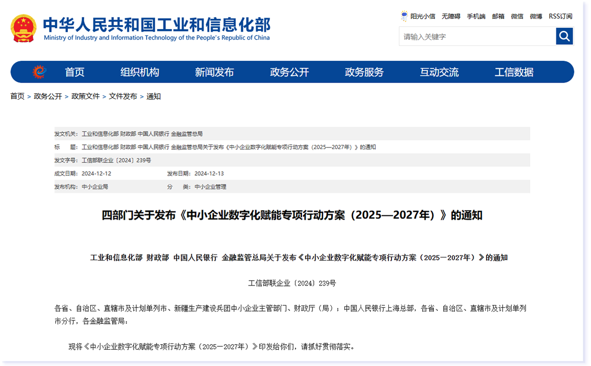Open the 手机端 mobile link
Screen dimensions: 591x366
click(476, 17)
